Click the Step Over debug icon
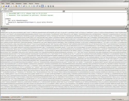129x101 pixels. 37,6
